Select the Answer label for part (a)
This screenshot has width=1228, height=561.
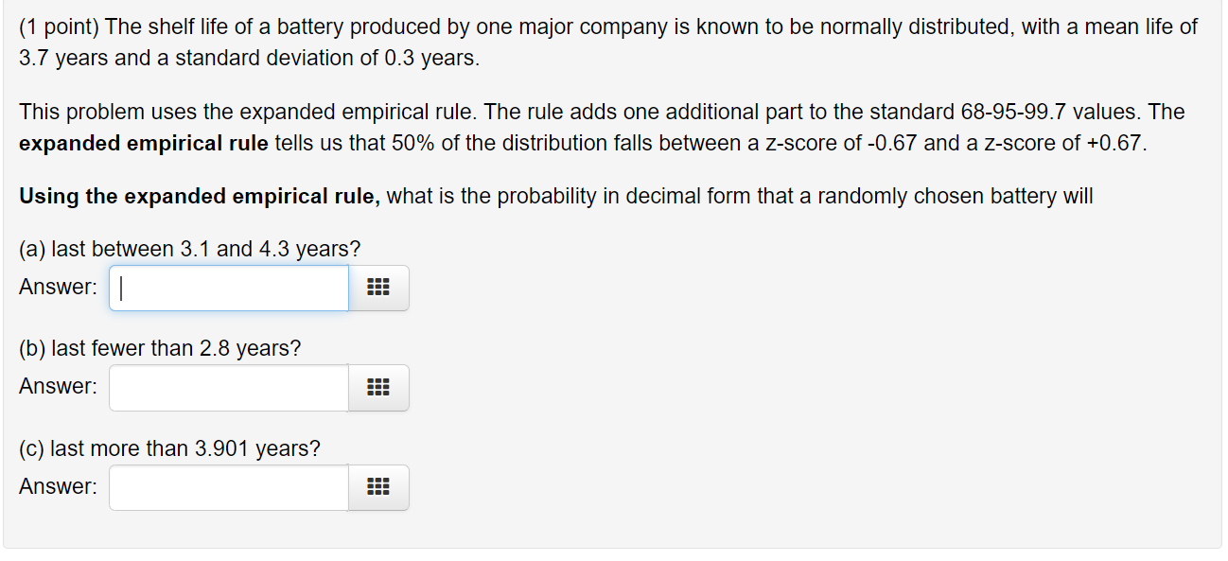pos(57,288)
